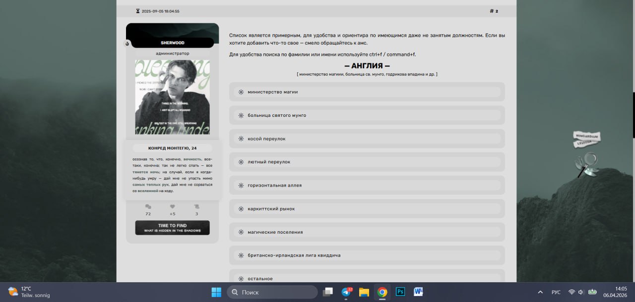This screenshot has height=302, width=635.
Task: Click the TIME TO FIND banner
Action: pos(172,228)
